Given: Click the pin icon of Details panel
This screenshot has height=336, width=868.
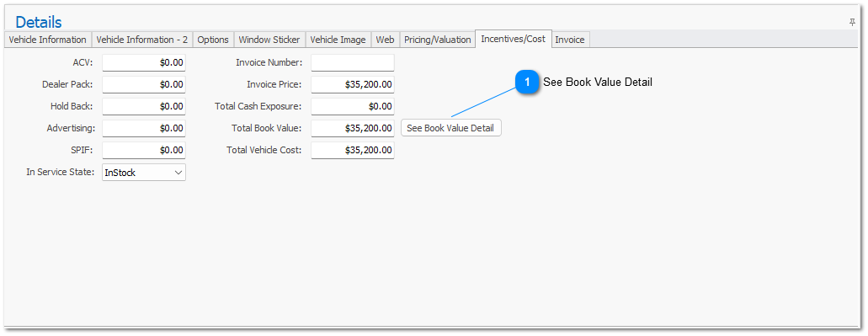Looking at the screenshot, I should click(x=852, y=22).
